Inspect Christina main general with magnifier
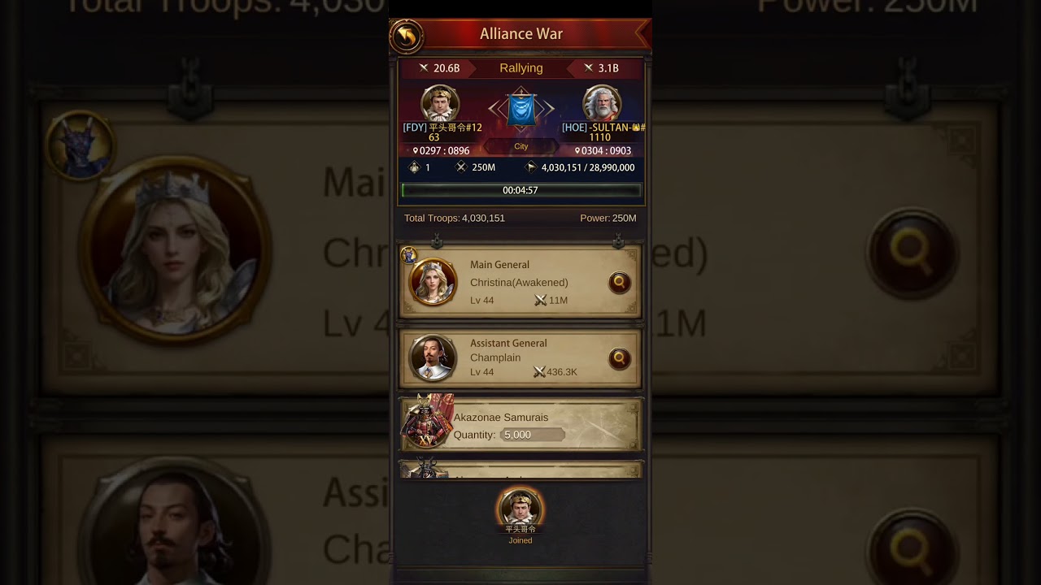Image resolution: width=1041 pixels, height=585 pixels. (620, 282)
